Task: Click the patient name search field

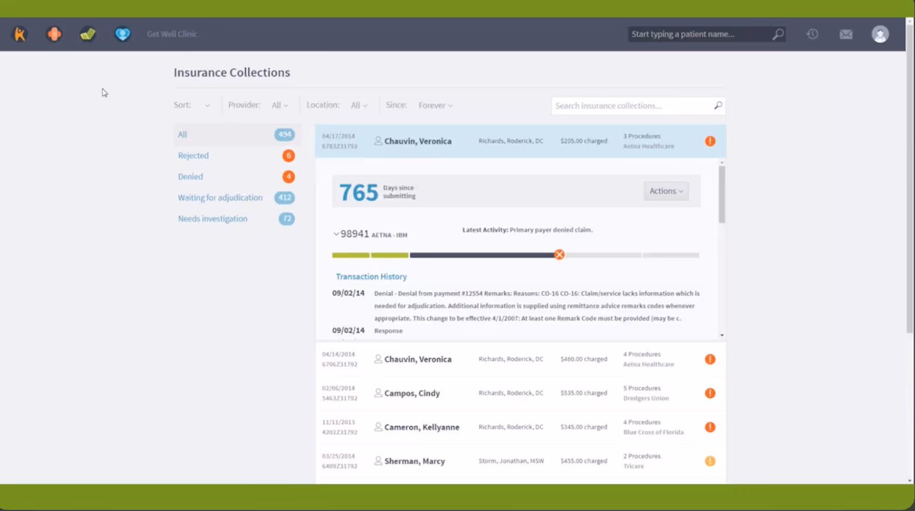Action: click(x=699, y=34)
